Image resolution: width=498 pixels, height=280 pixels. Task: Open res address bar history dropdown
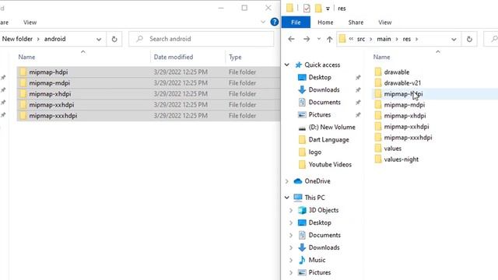(454, 40)
